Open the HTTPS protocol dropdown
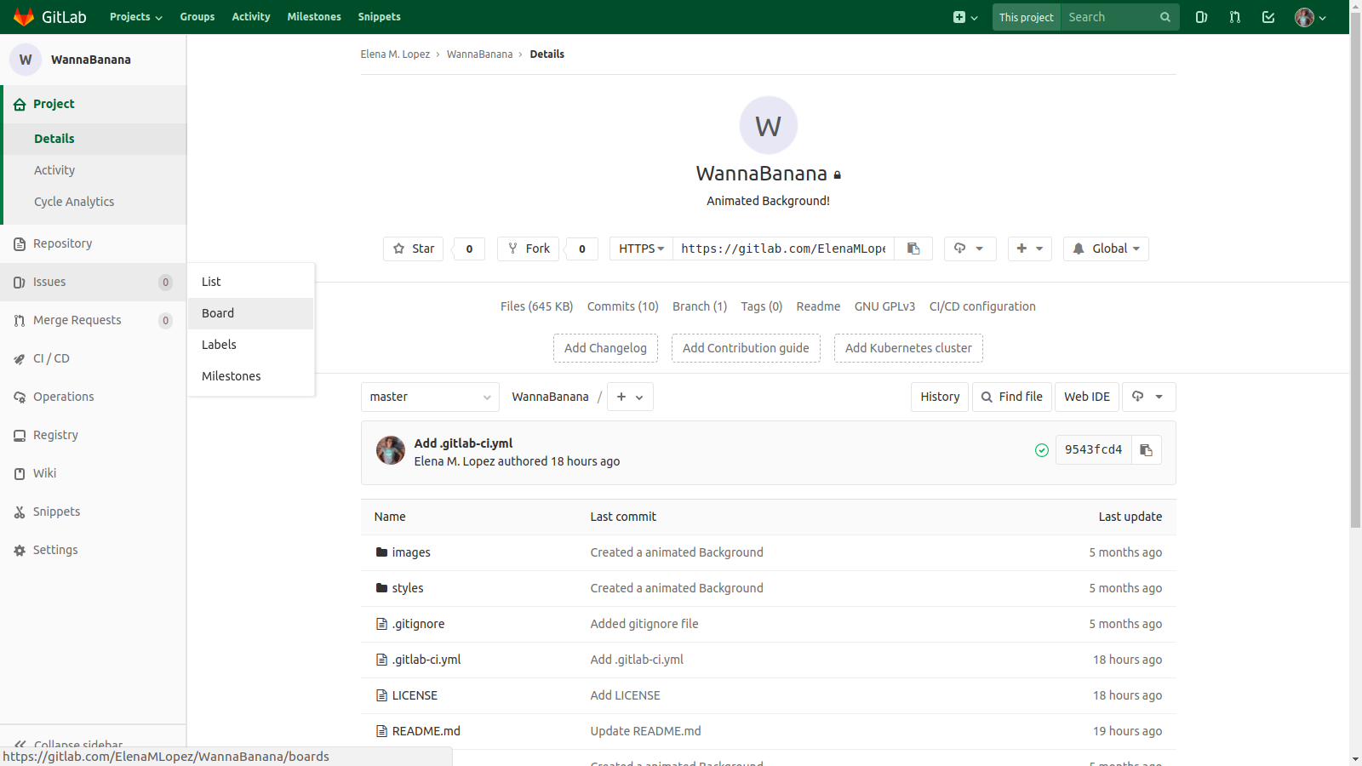 [x=641, y=249]
